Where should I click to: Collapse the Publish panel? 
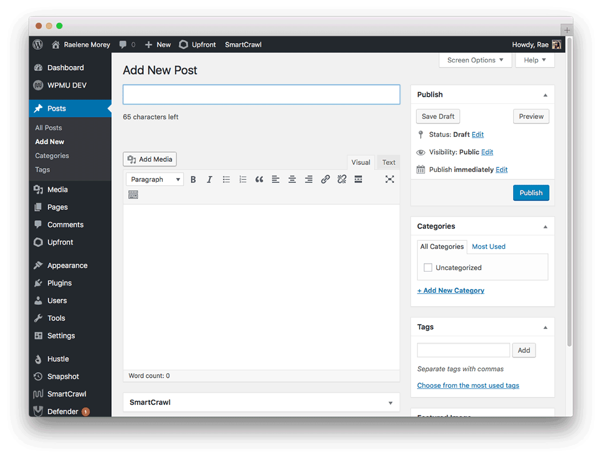(x=545, y=94)
